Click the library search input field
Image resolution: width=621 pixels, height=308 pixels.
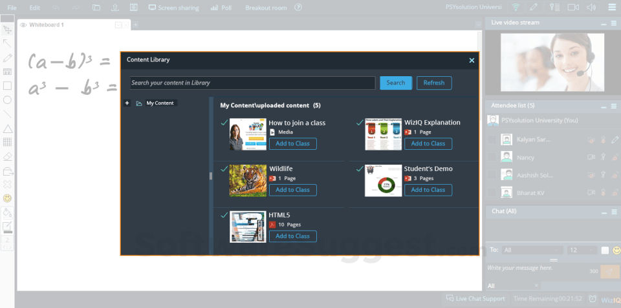pyautogui.click(x=253, y=83)
